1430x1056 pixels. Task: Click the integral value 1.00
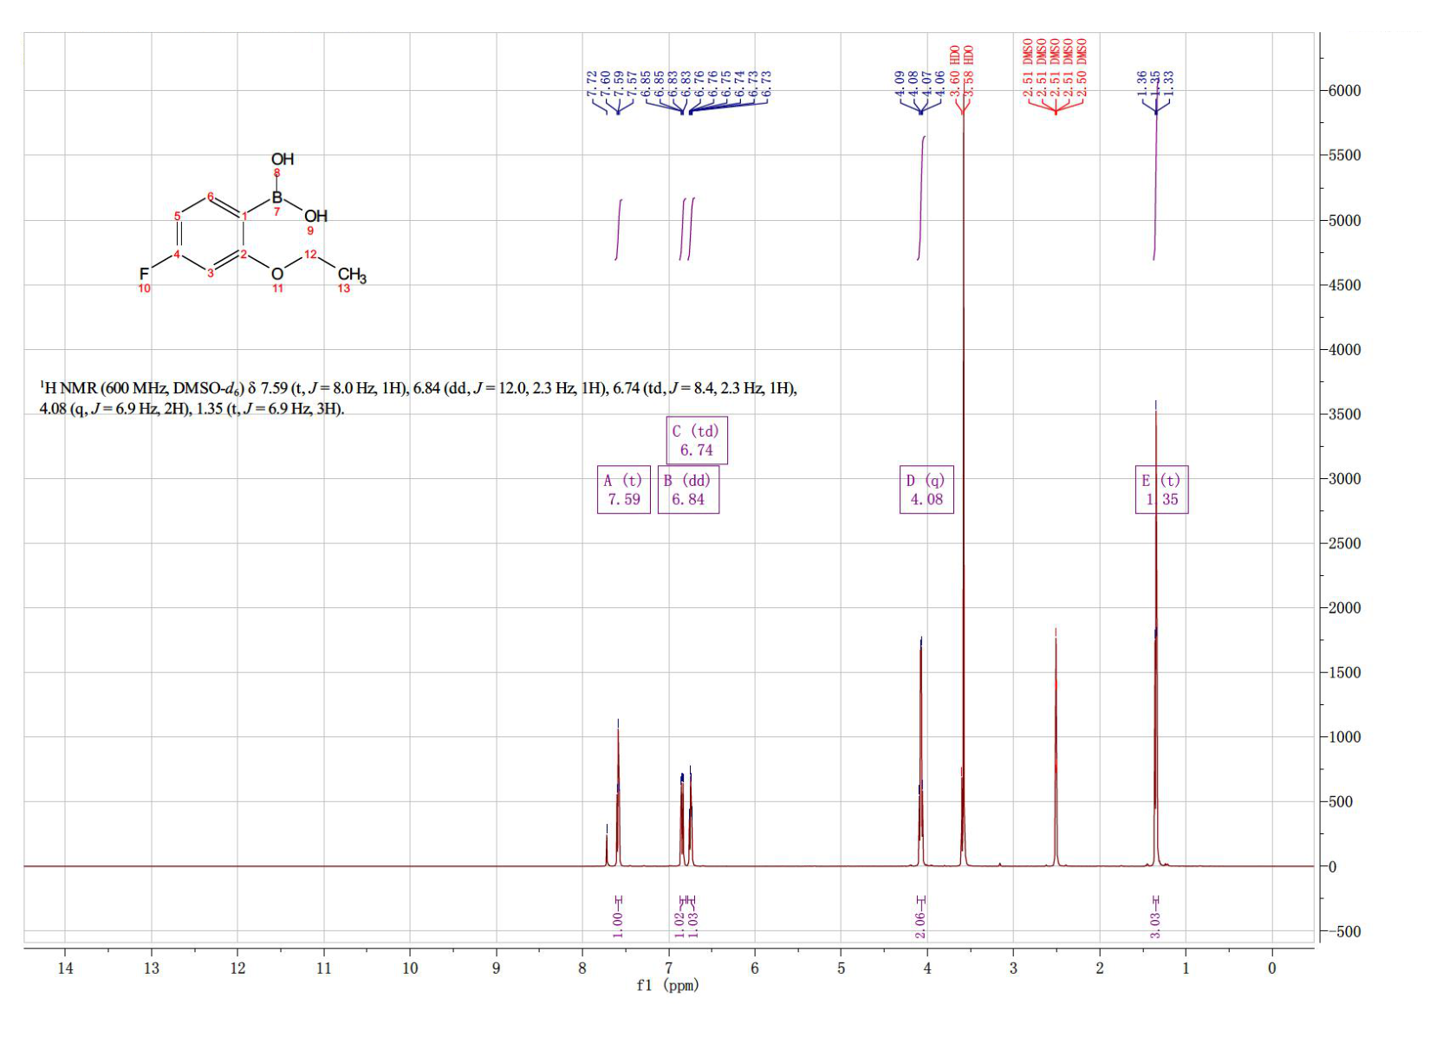[618, 924]
